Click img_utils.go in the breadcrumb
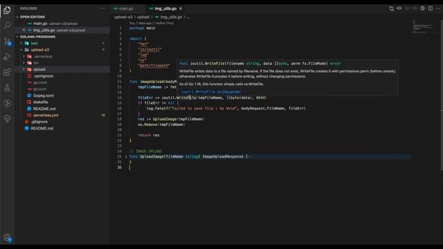 [171, 17]
